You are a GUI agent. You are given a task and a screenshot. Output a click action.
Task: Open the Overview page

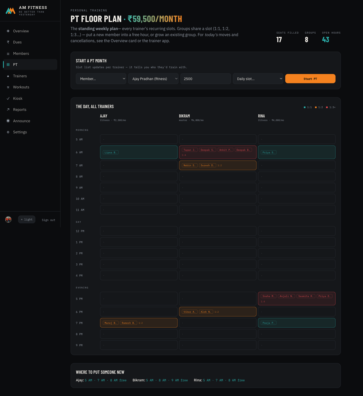[x=30, y=31]
